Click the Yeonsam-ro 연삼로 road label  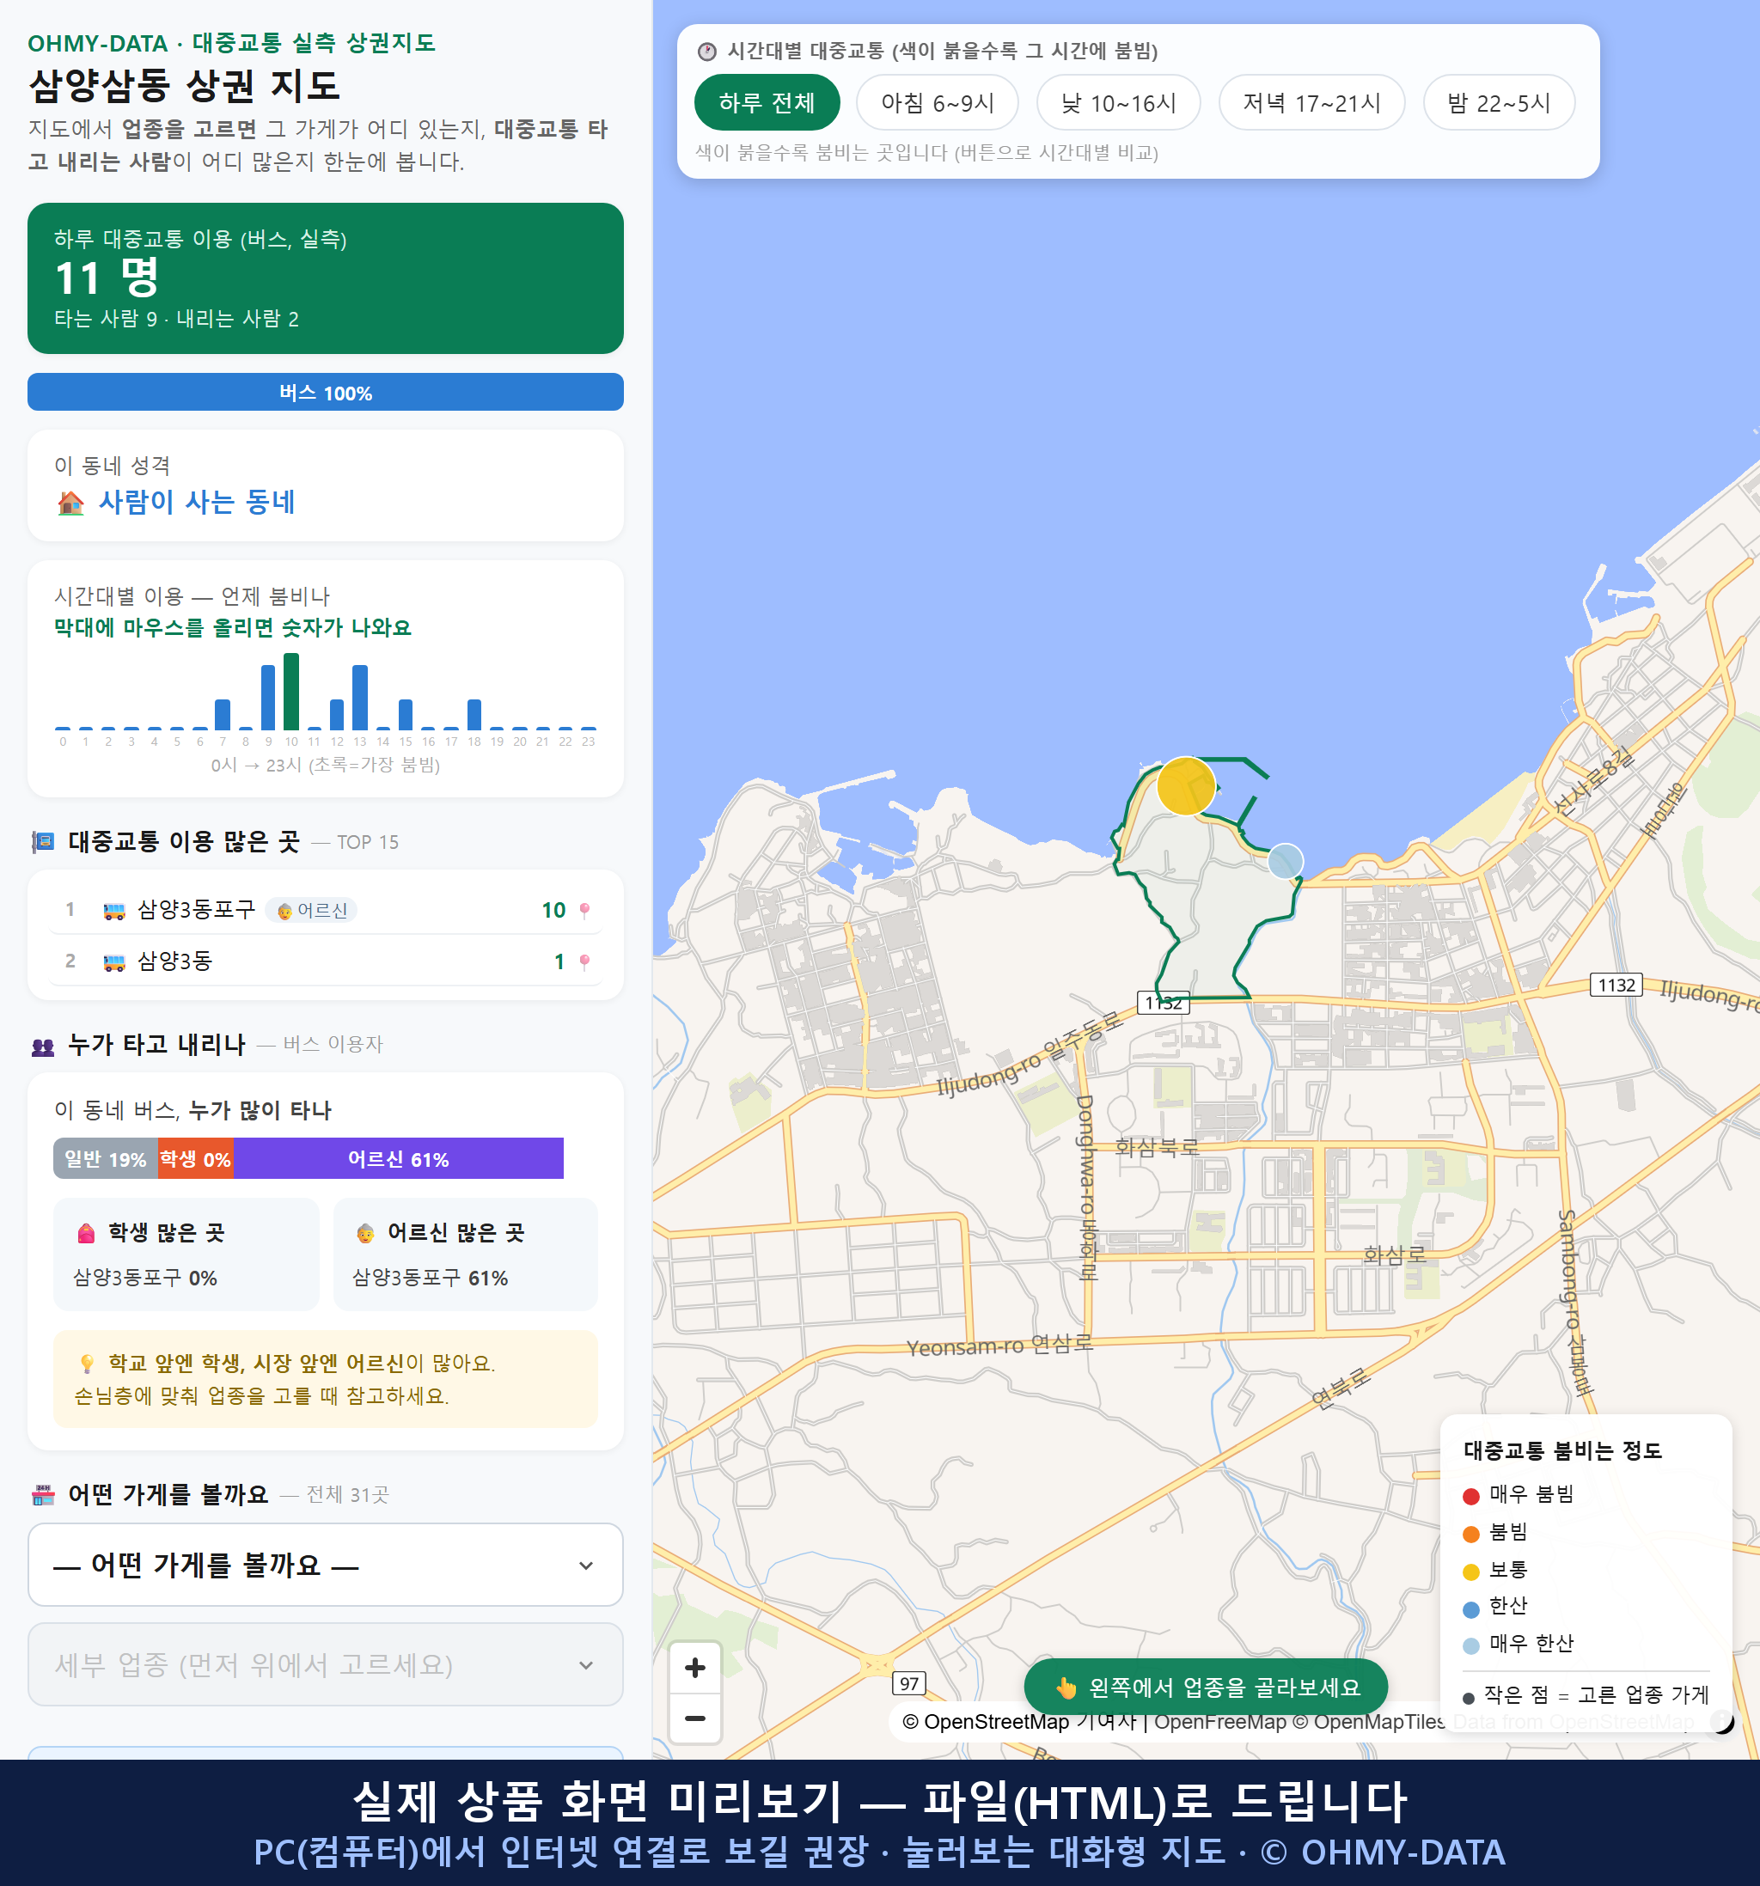[1000, 1346]
